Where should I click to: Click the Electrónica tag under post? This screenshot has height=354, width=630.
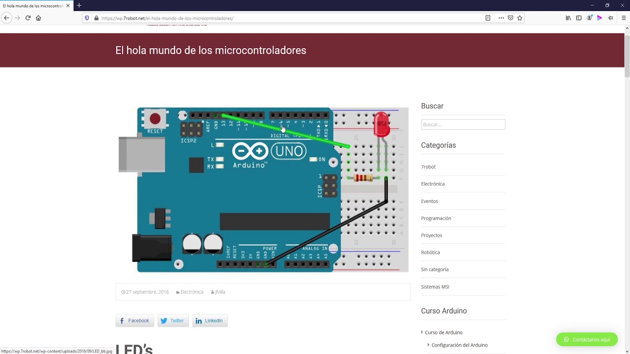pyautogui.click(x=192, y=292)
